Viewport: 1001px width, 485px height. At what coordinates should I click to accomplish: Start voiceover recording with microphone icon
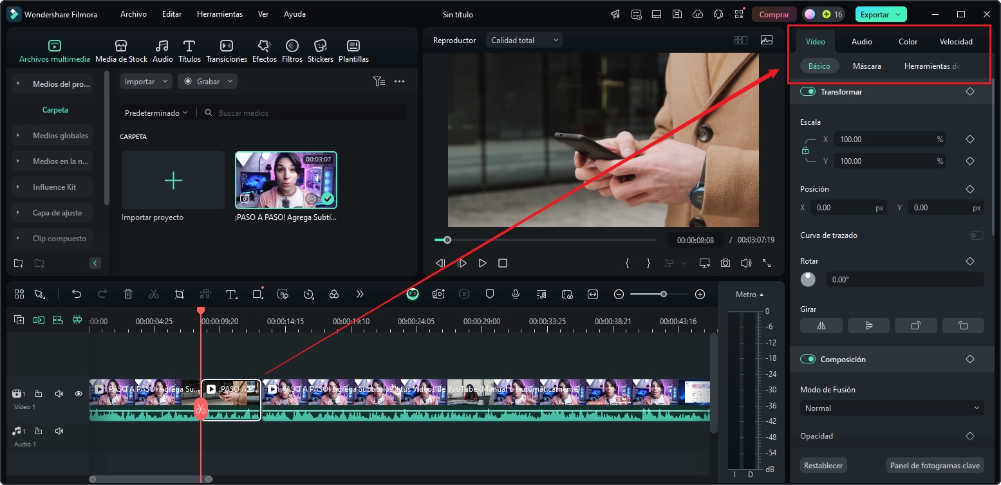516,294
